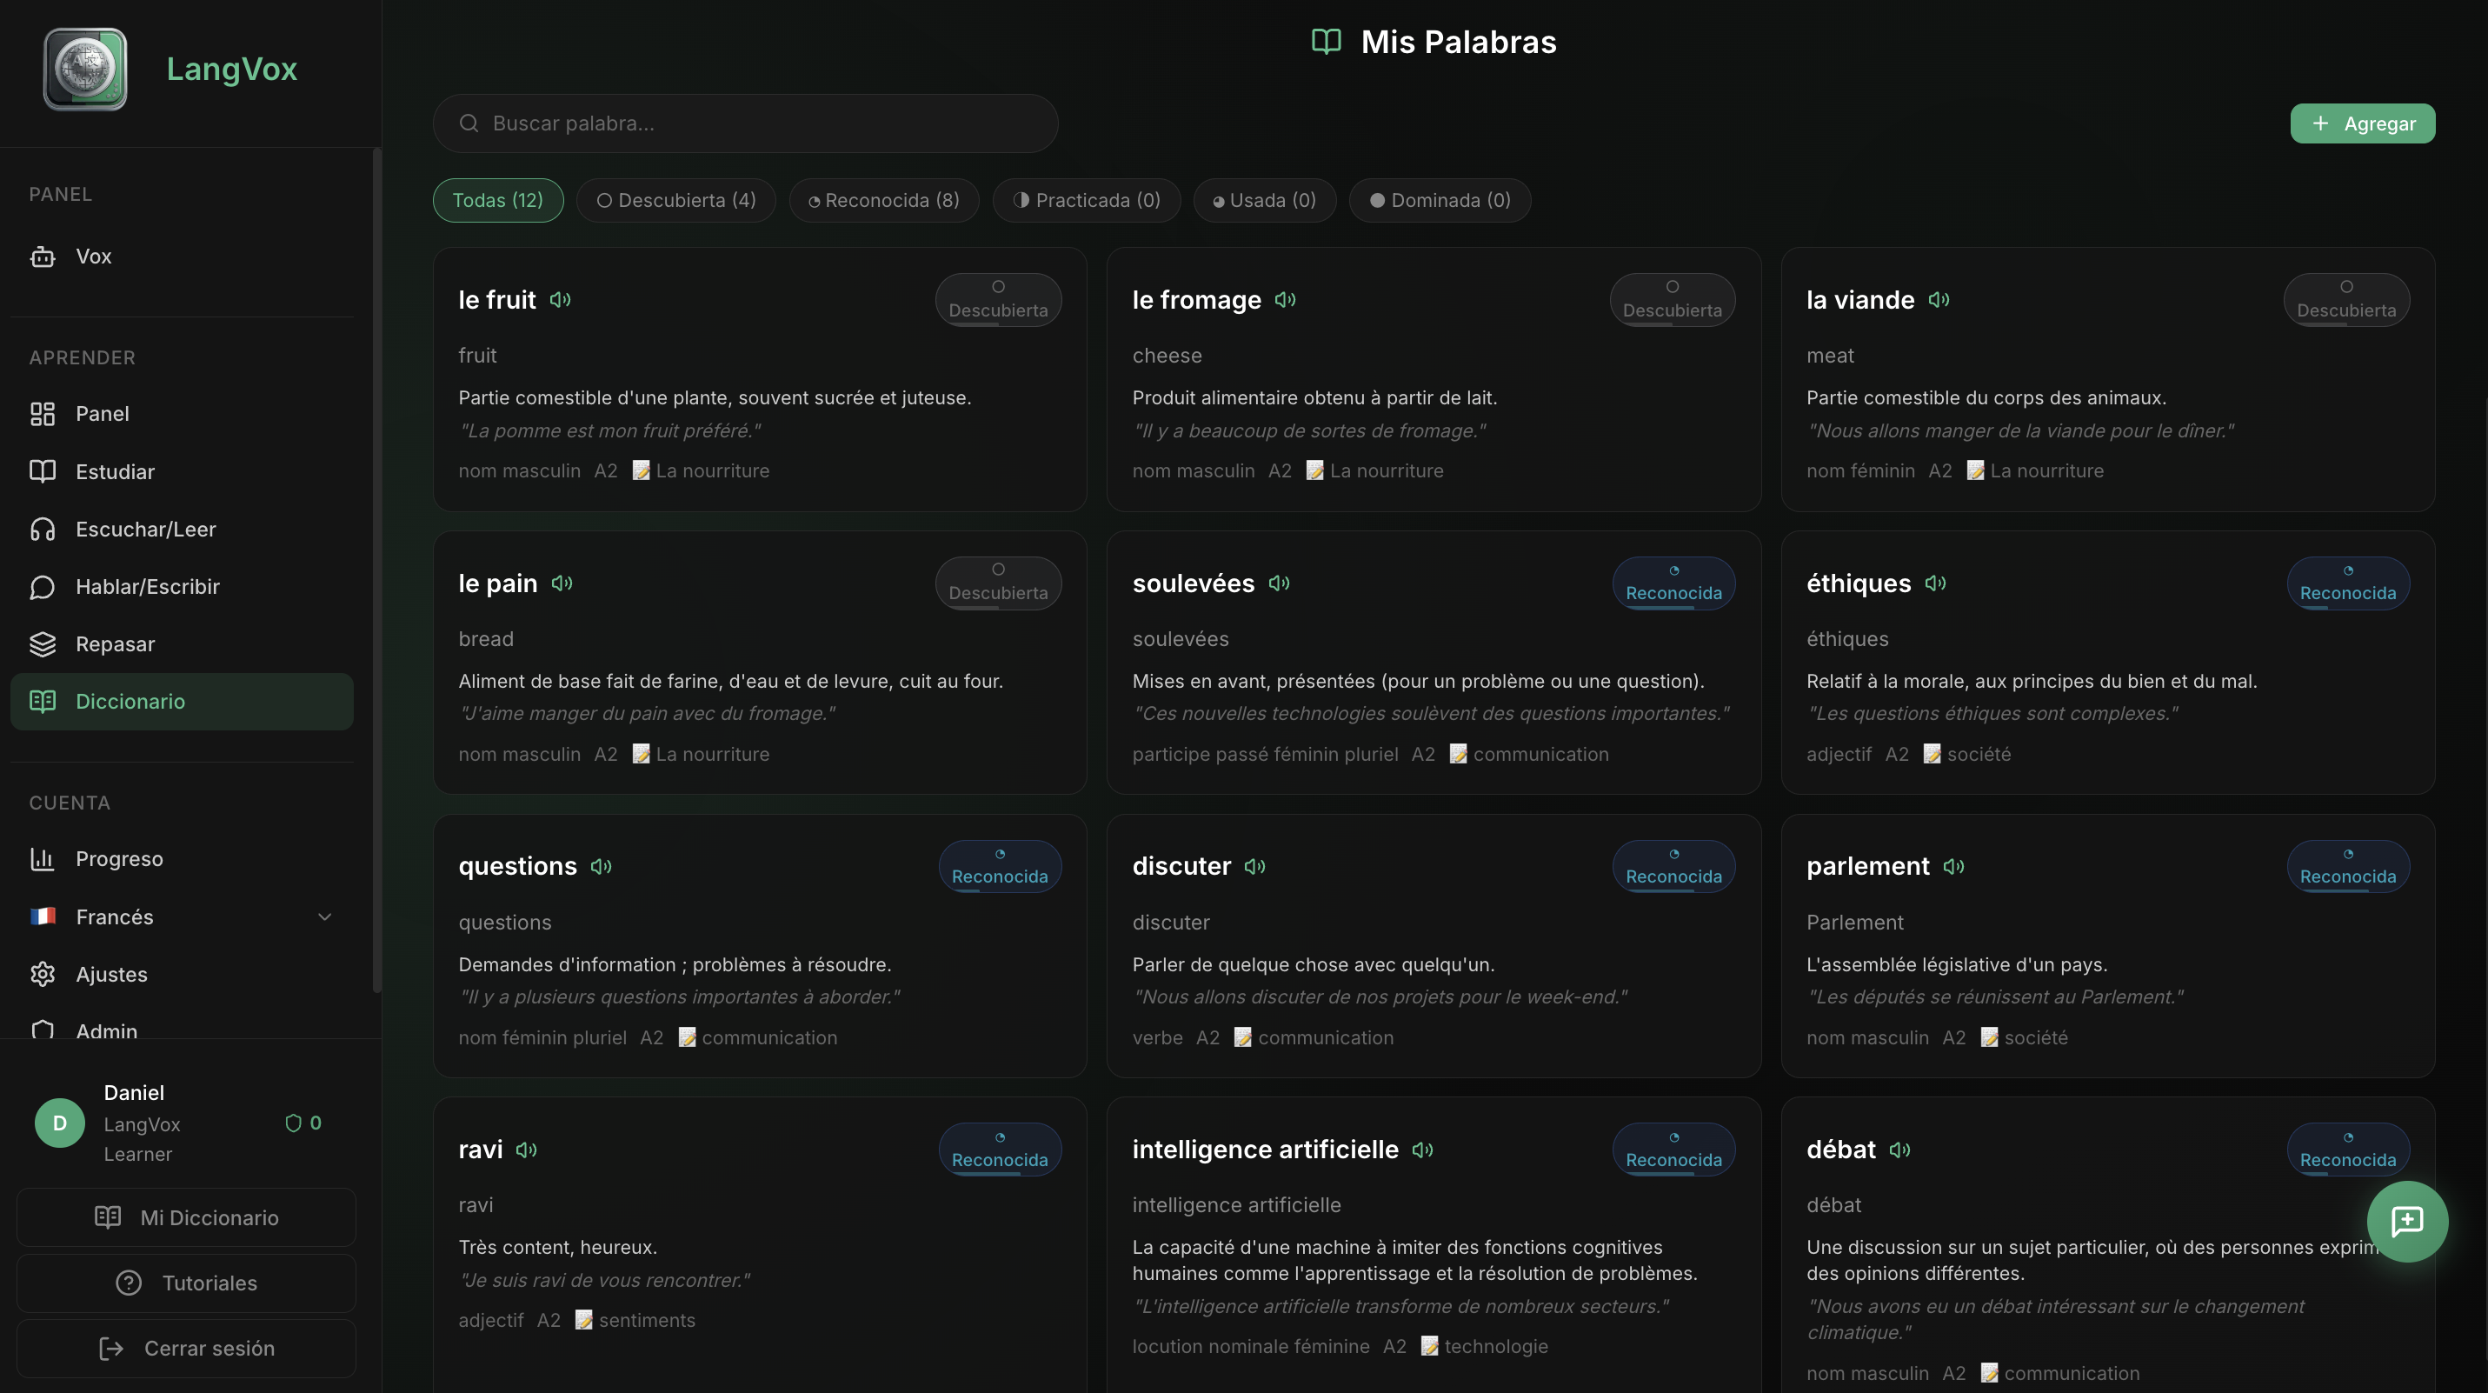
Task: Filter by Usada (0)
Action: pyautogui.click(x=1264, y=200)
